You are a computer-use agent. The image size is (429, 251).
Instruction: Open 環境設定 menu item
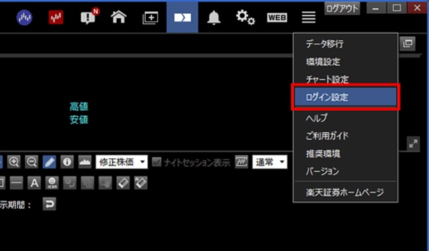pos(346,62)
